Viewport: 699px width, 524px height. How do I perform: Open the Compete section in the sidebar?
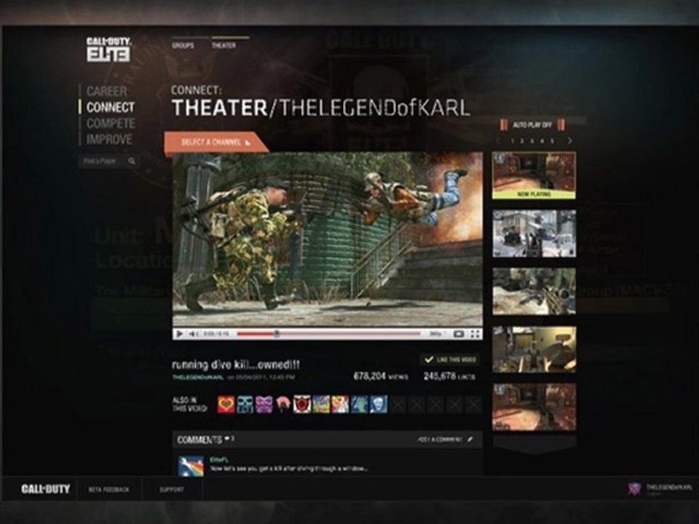[111, 124]
